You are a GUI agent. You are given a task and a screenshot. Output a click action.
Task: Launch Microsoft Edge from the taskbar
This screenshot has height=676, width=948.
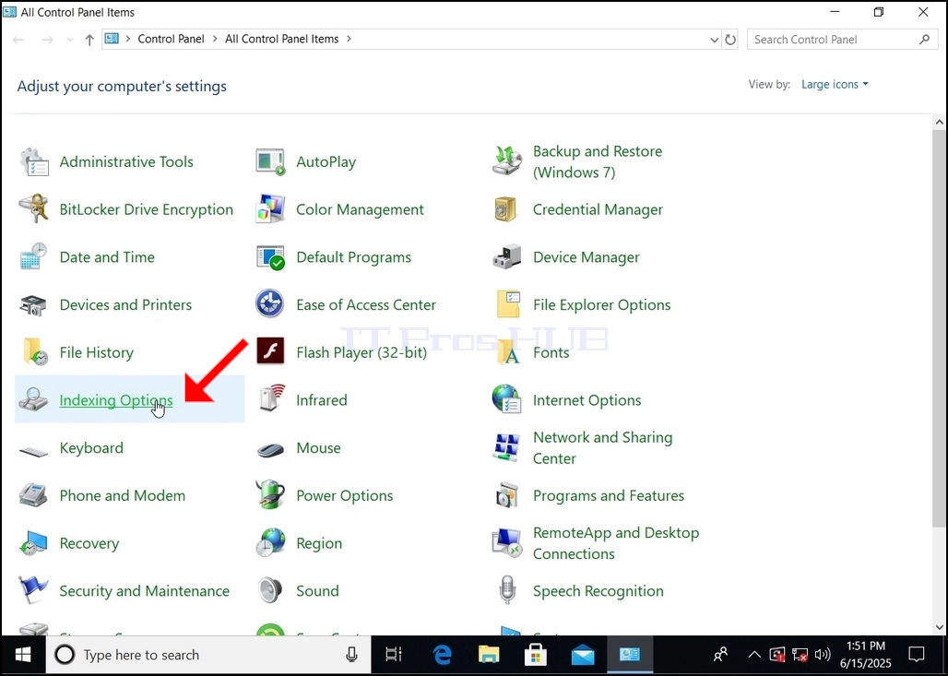pos(442,655)
